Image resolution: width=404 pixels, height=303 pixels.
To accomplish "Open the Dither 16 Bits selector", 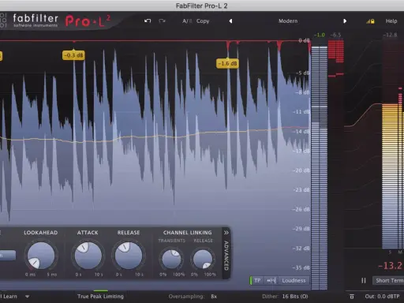I will coord(285,297).
